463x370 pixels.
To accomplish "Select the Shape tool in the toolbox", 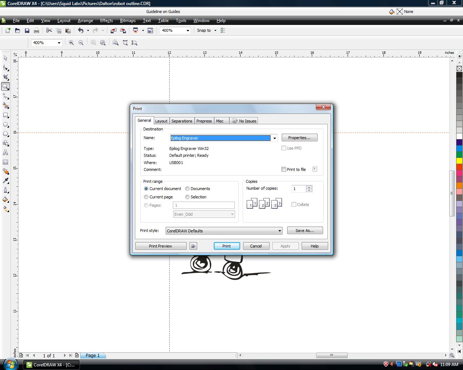I will tap(5, 68).
